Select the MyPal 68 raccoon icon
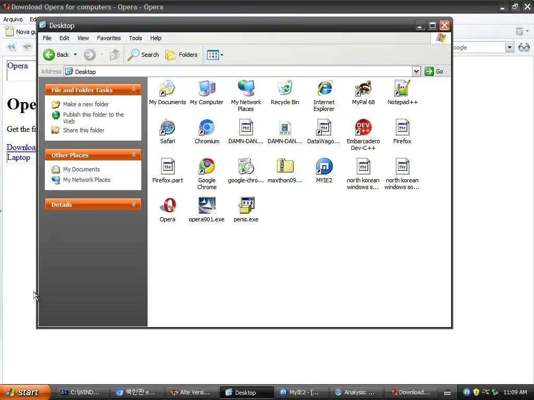Image resolution: width=534 pixels, height=400 pixels. pos(363,92)
